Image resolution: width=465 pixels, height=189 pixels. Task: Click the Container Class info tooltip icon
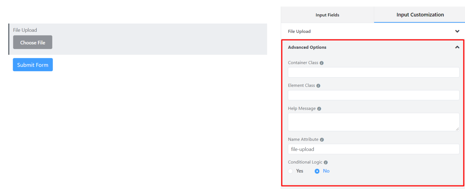[x=322, y=63]
